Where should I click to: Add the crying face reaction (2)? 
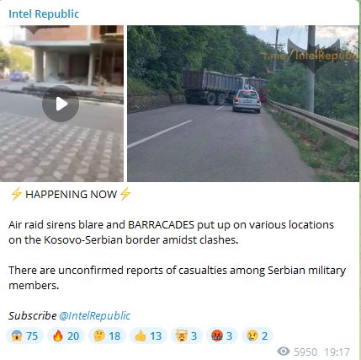257,336
